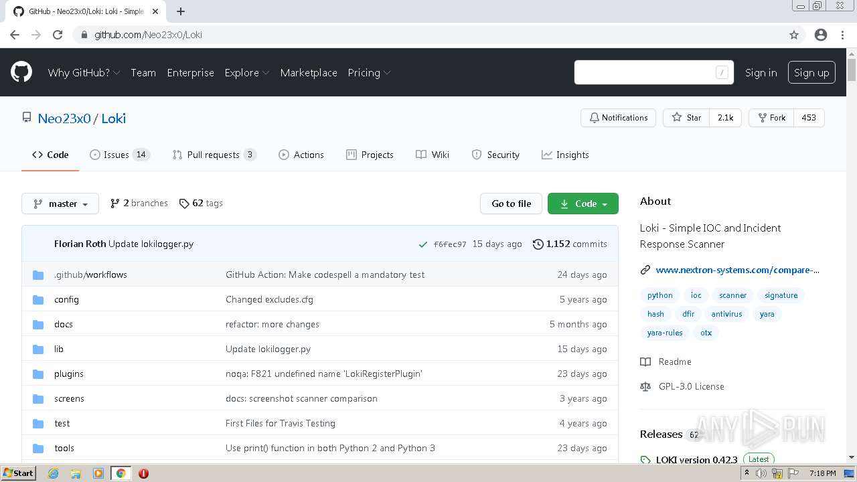Click the tools folder icon

tap(38, 448)
